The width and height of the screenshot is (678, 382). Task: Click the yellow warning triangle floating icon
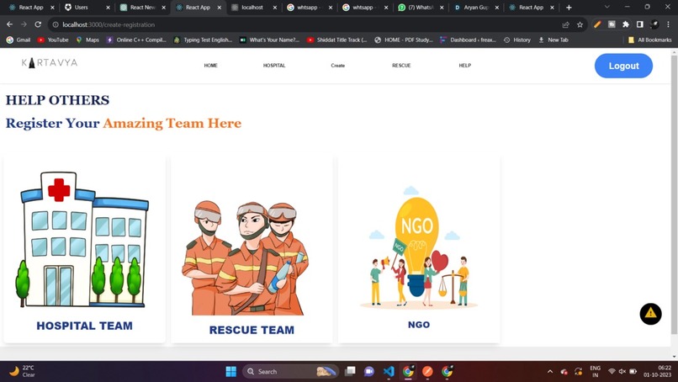(650, 314)
